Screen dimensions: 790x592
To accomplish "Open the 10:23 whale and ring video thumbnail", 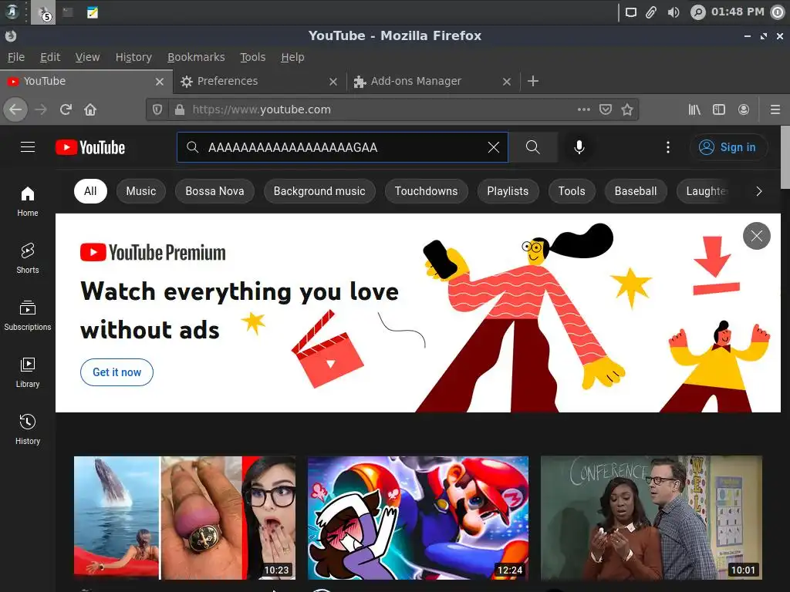I will (x=185, y=518).
